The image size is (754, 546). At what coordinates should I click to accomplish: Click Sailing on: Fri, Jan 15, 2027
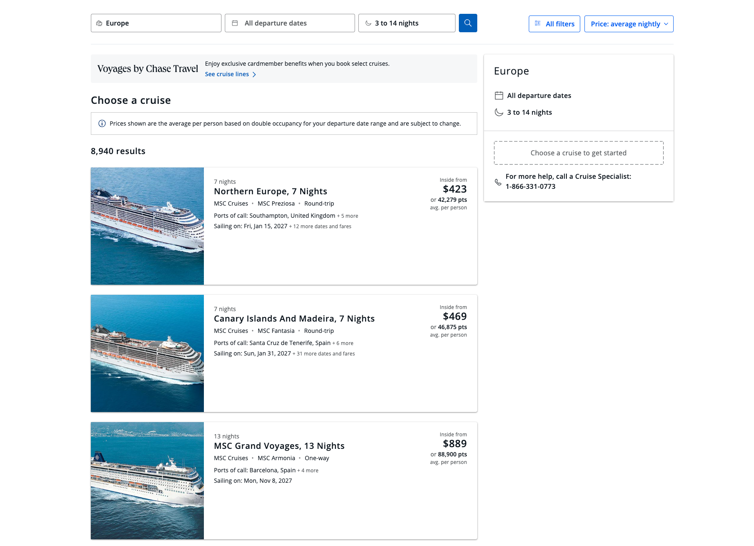[x=251, y=226]
